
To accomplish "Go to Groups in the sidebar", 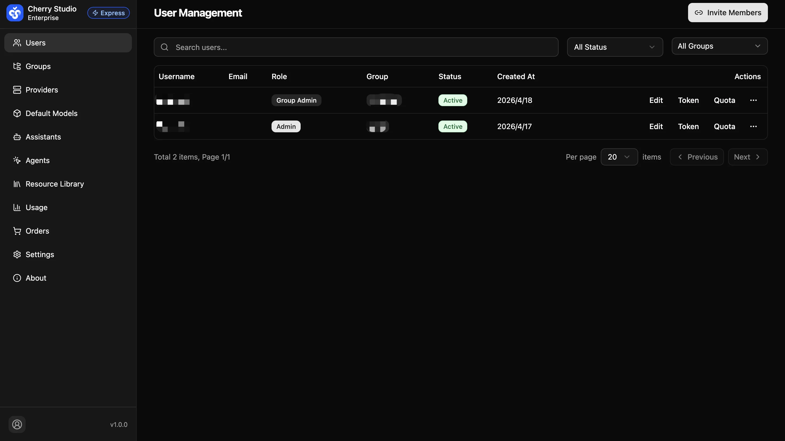I will click(x=68, y=66).
